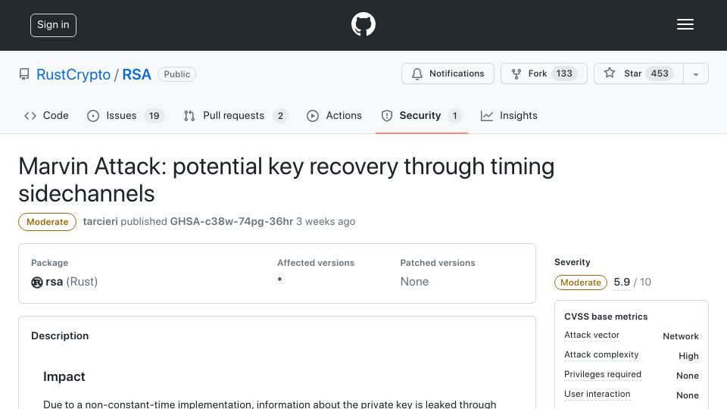
Task: Click the GitHub Octocat logo
Action: click(363, 24)
